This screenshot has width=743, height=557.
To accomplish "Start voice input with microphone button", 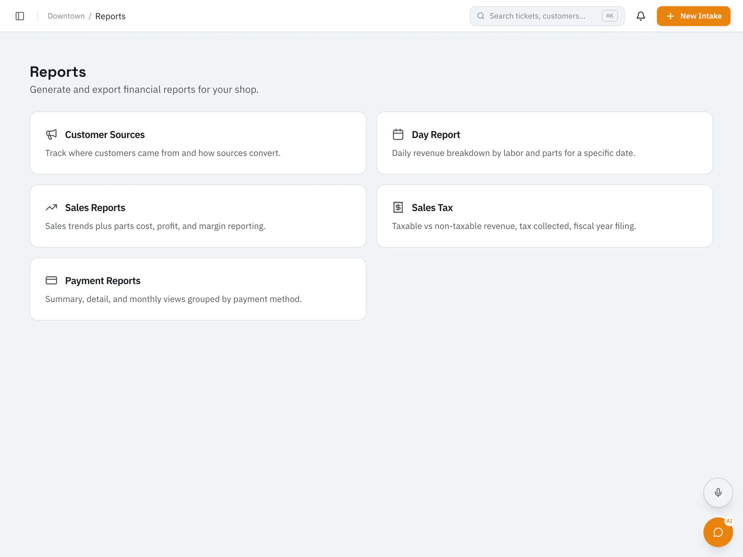I will (718, 492).
